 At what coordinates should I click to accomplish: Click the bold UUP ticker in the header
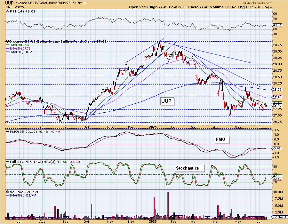point(9,3)
